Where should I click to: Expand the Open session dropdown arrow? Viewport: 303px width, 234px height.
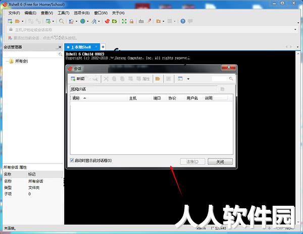[x=22, y=21]
